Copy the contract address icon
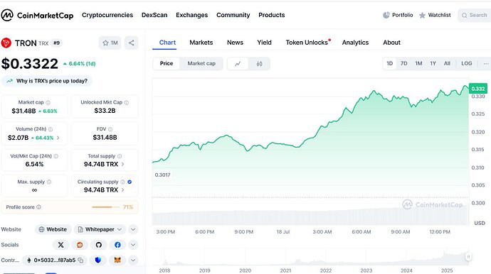The image size is (491, 274). 80,261
